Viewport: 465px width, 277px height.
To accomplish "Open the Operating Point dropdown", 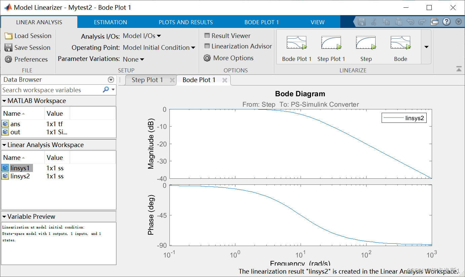I will [x=159, y=48].
